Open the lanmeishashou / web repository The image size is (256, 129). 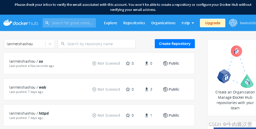[x=28, y=87]
